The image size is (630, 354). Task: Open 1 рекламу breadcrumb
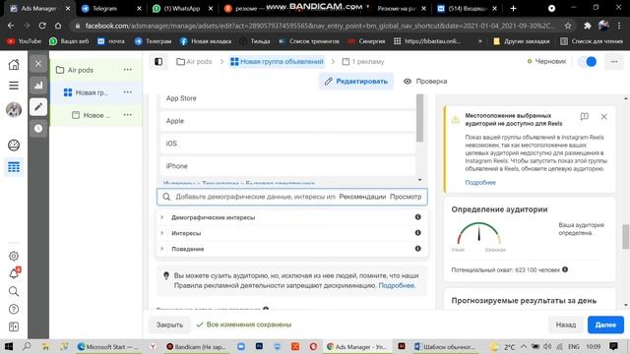(x=363, y=61)
